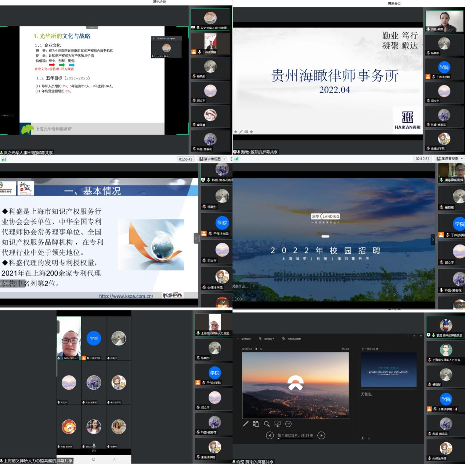The image size is (465, 464).
Task: Increase the notes font size
Action: click(x=363, y=438)
